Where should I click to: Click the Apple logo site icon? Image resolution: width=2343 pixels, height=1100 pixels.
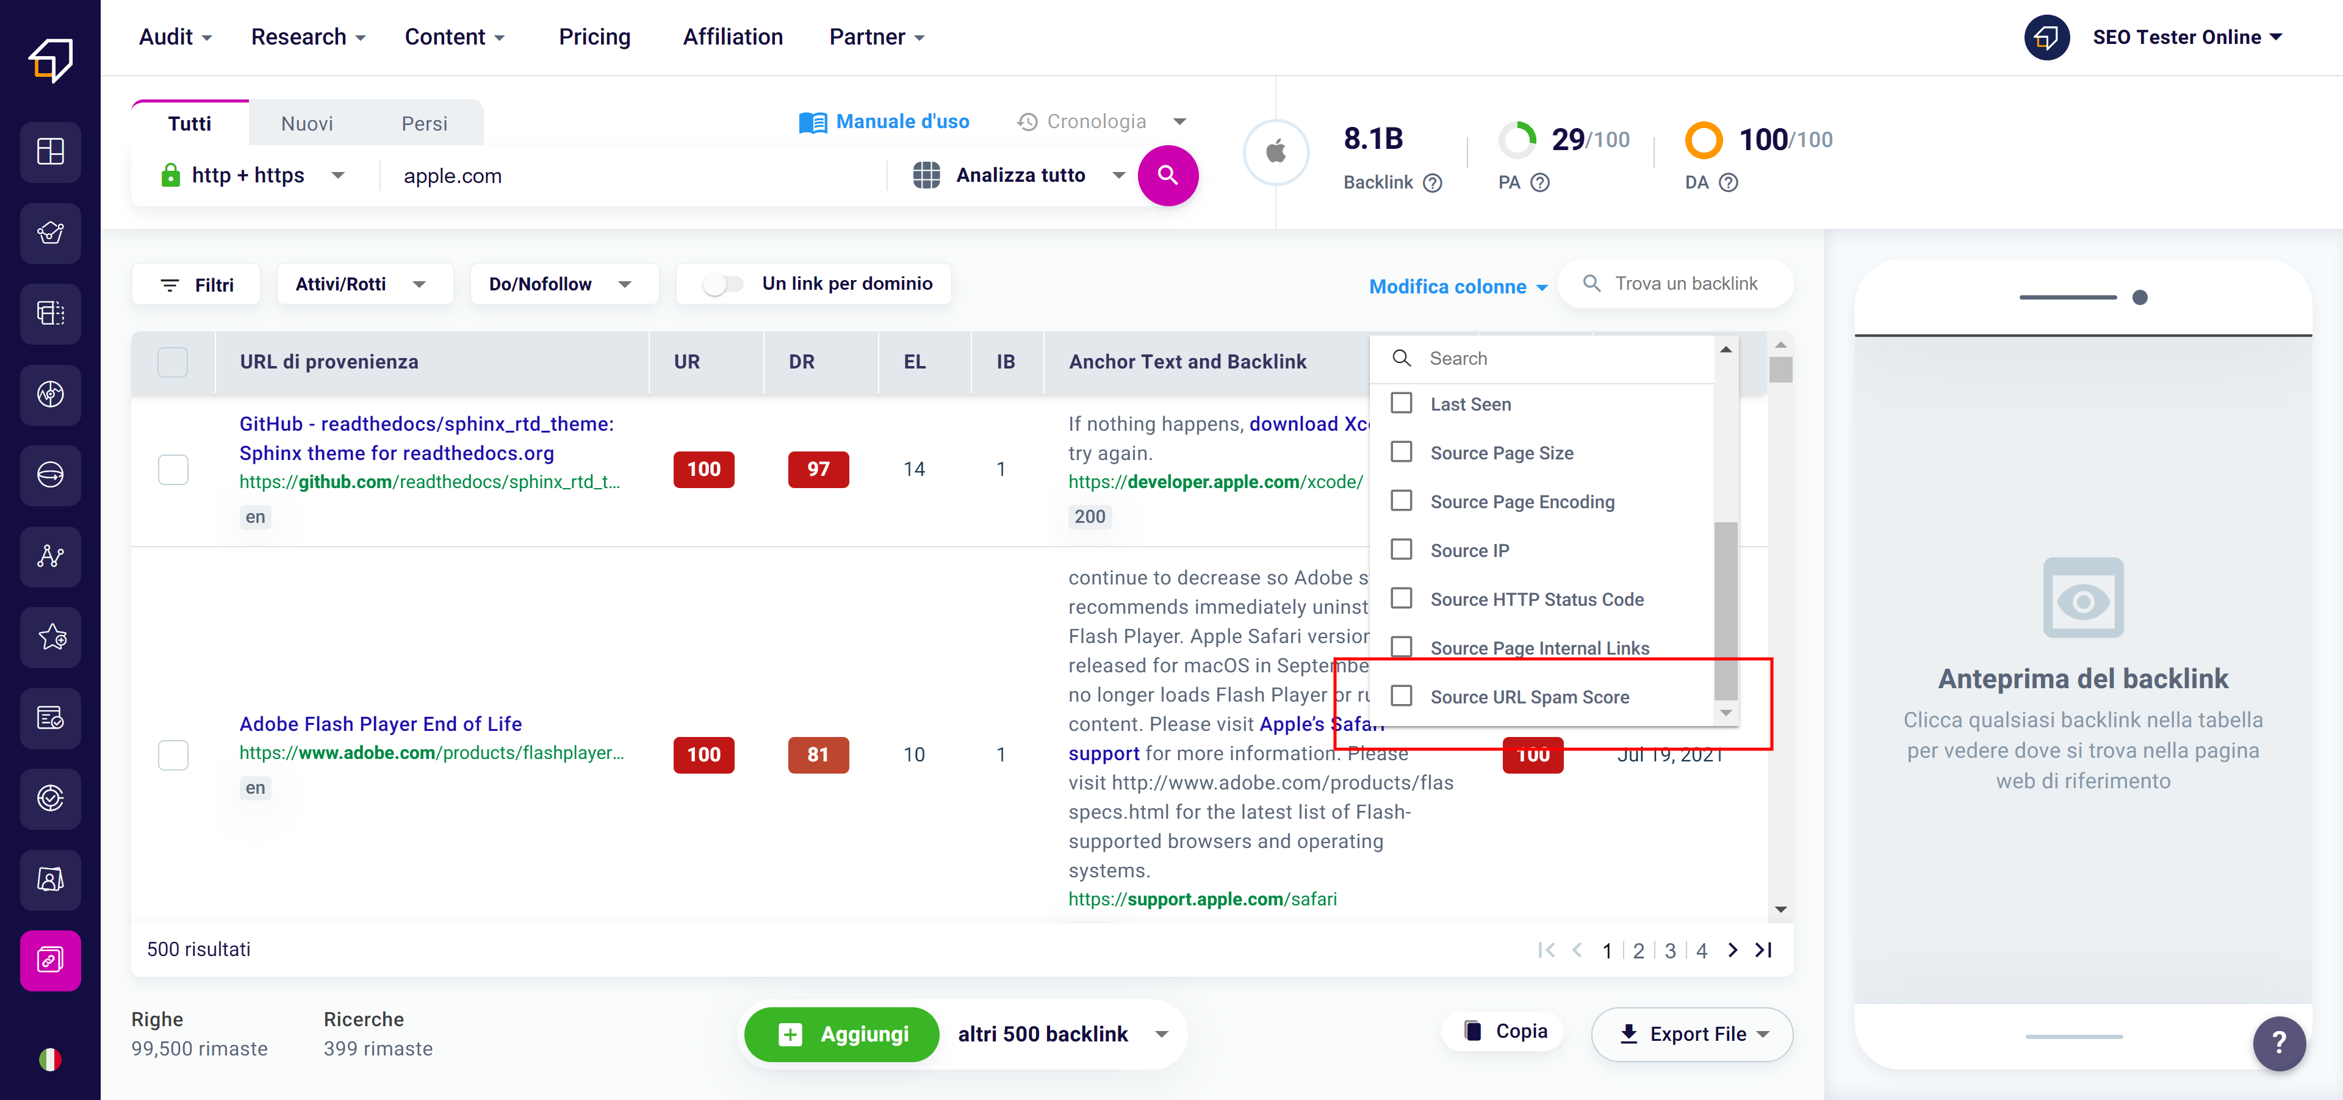click(x=1276, y=152)
